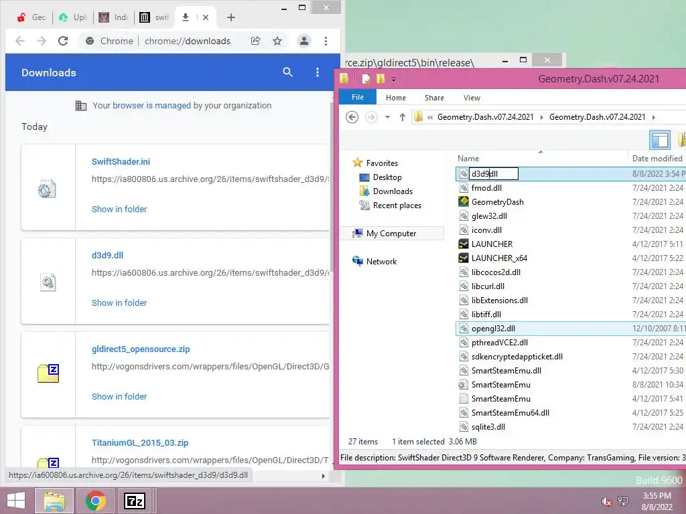Select Downloads in Explorer navigation pane
Image resolution: width=686 pixels, height=514 pixels.
(393, 191)
